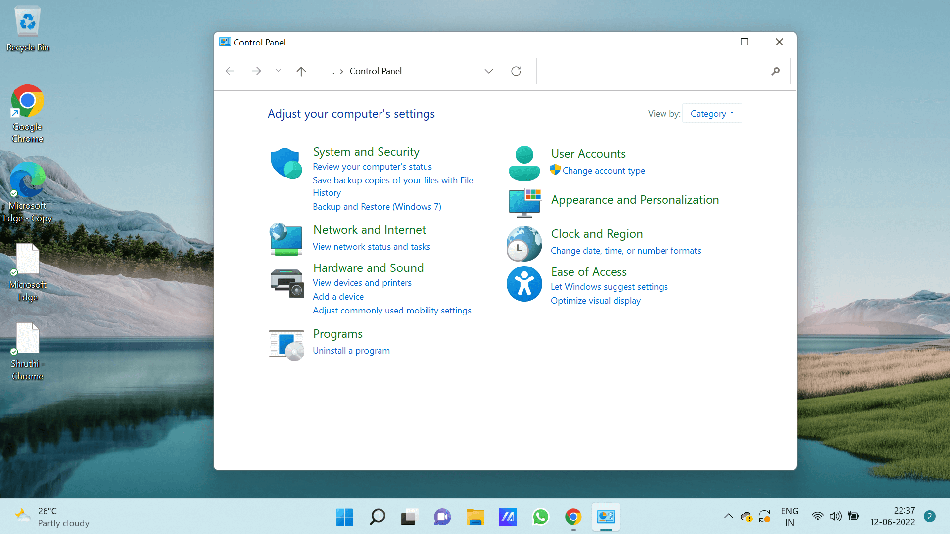Open Appearance and Personalization settings
The image size is (950, 534).
point(634,199)
